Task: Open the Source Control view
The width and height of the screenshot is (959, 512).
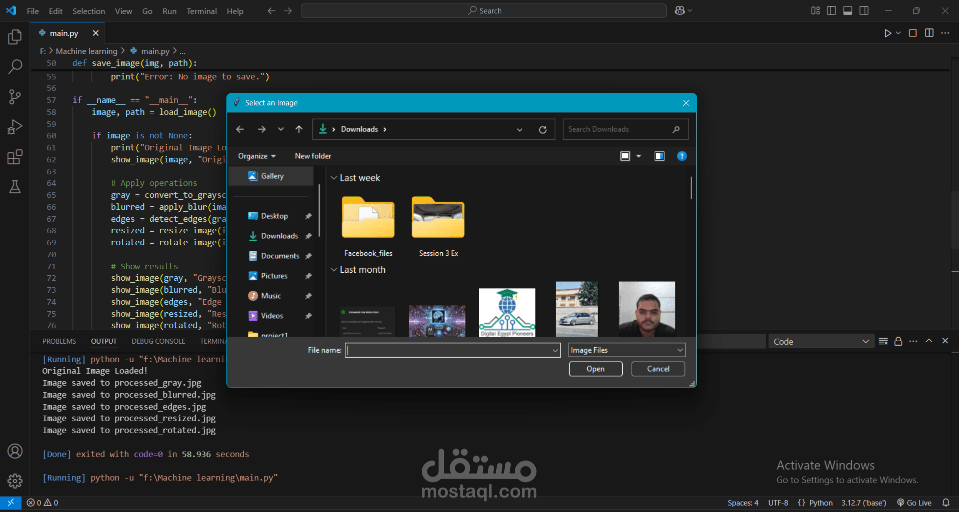Action: tap(14, 96)
